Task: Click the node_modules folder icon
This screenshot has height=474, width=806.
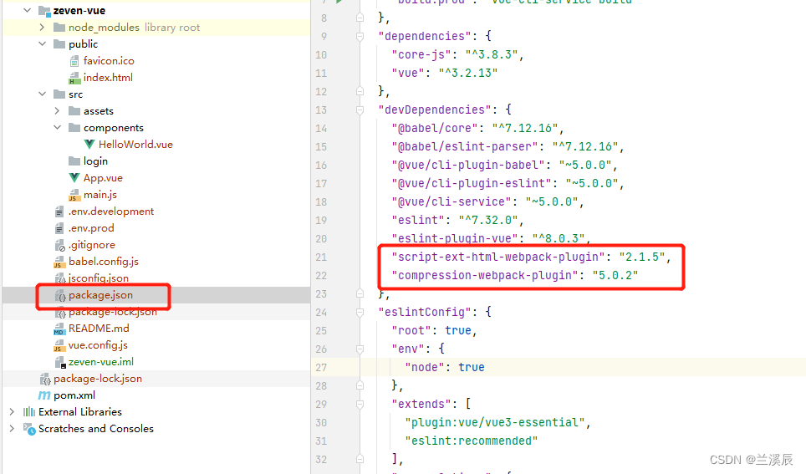Action: coord(59,28)
